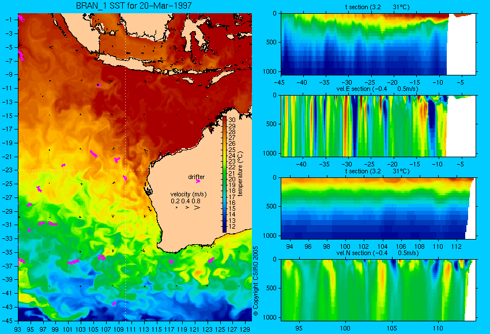Click 16 on the temperature color scale
The image size is (490, 334).
[x=232, y=203]
